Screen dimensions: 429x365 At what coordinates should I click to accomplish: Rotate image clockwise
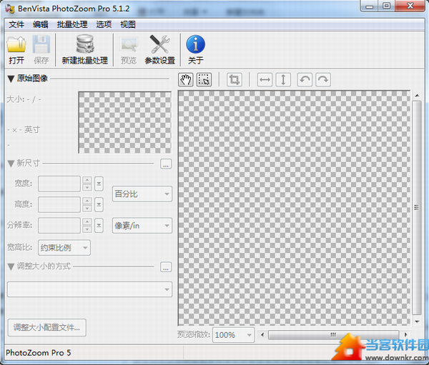coord(323,80)
